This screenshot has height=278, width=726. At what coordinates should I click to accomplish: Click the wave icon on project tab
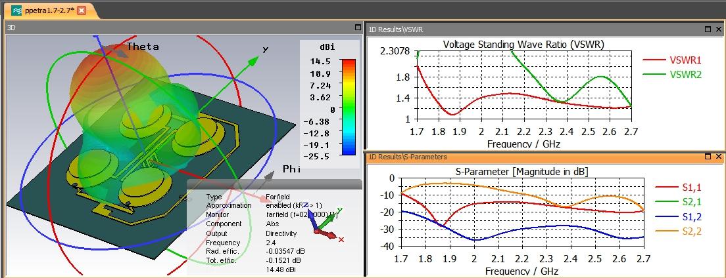16,10
